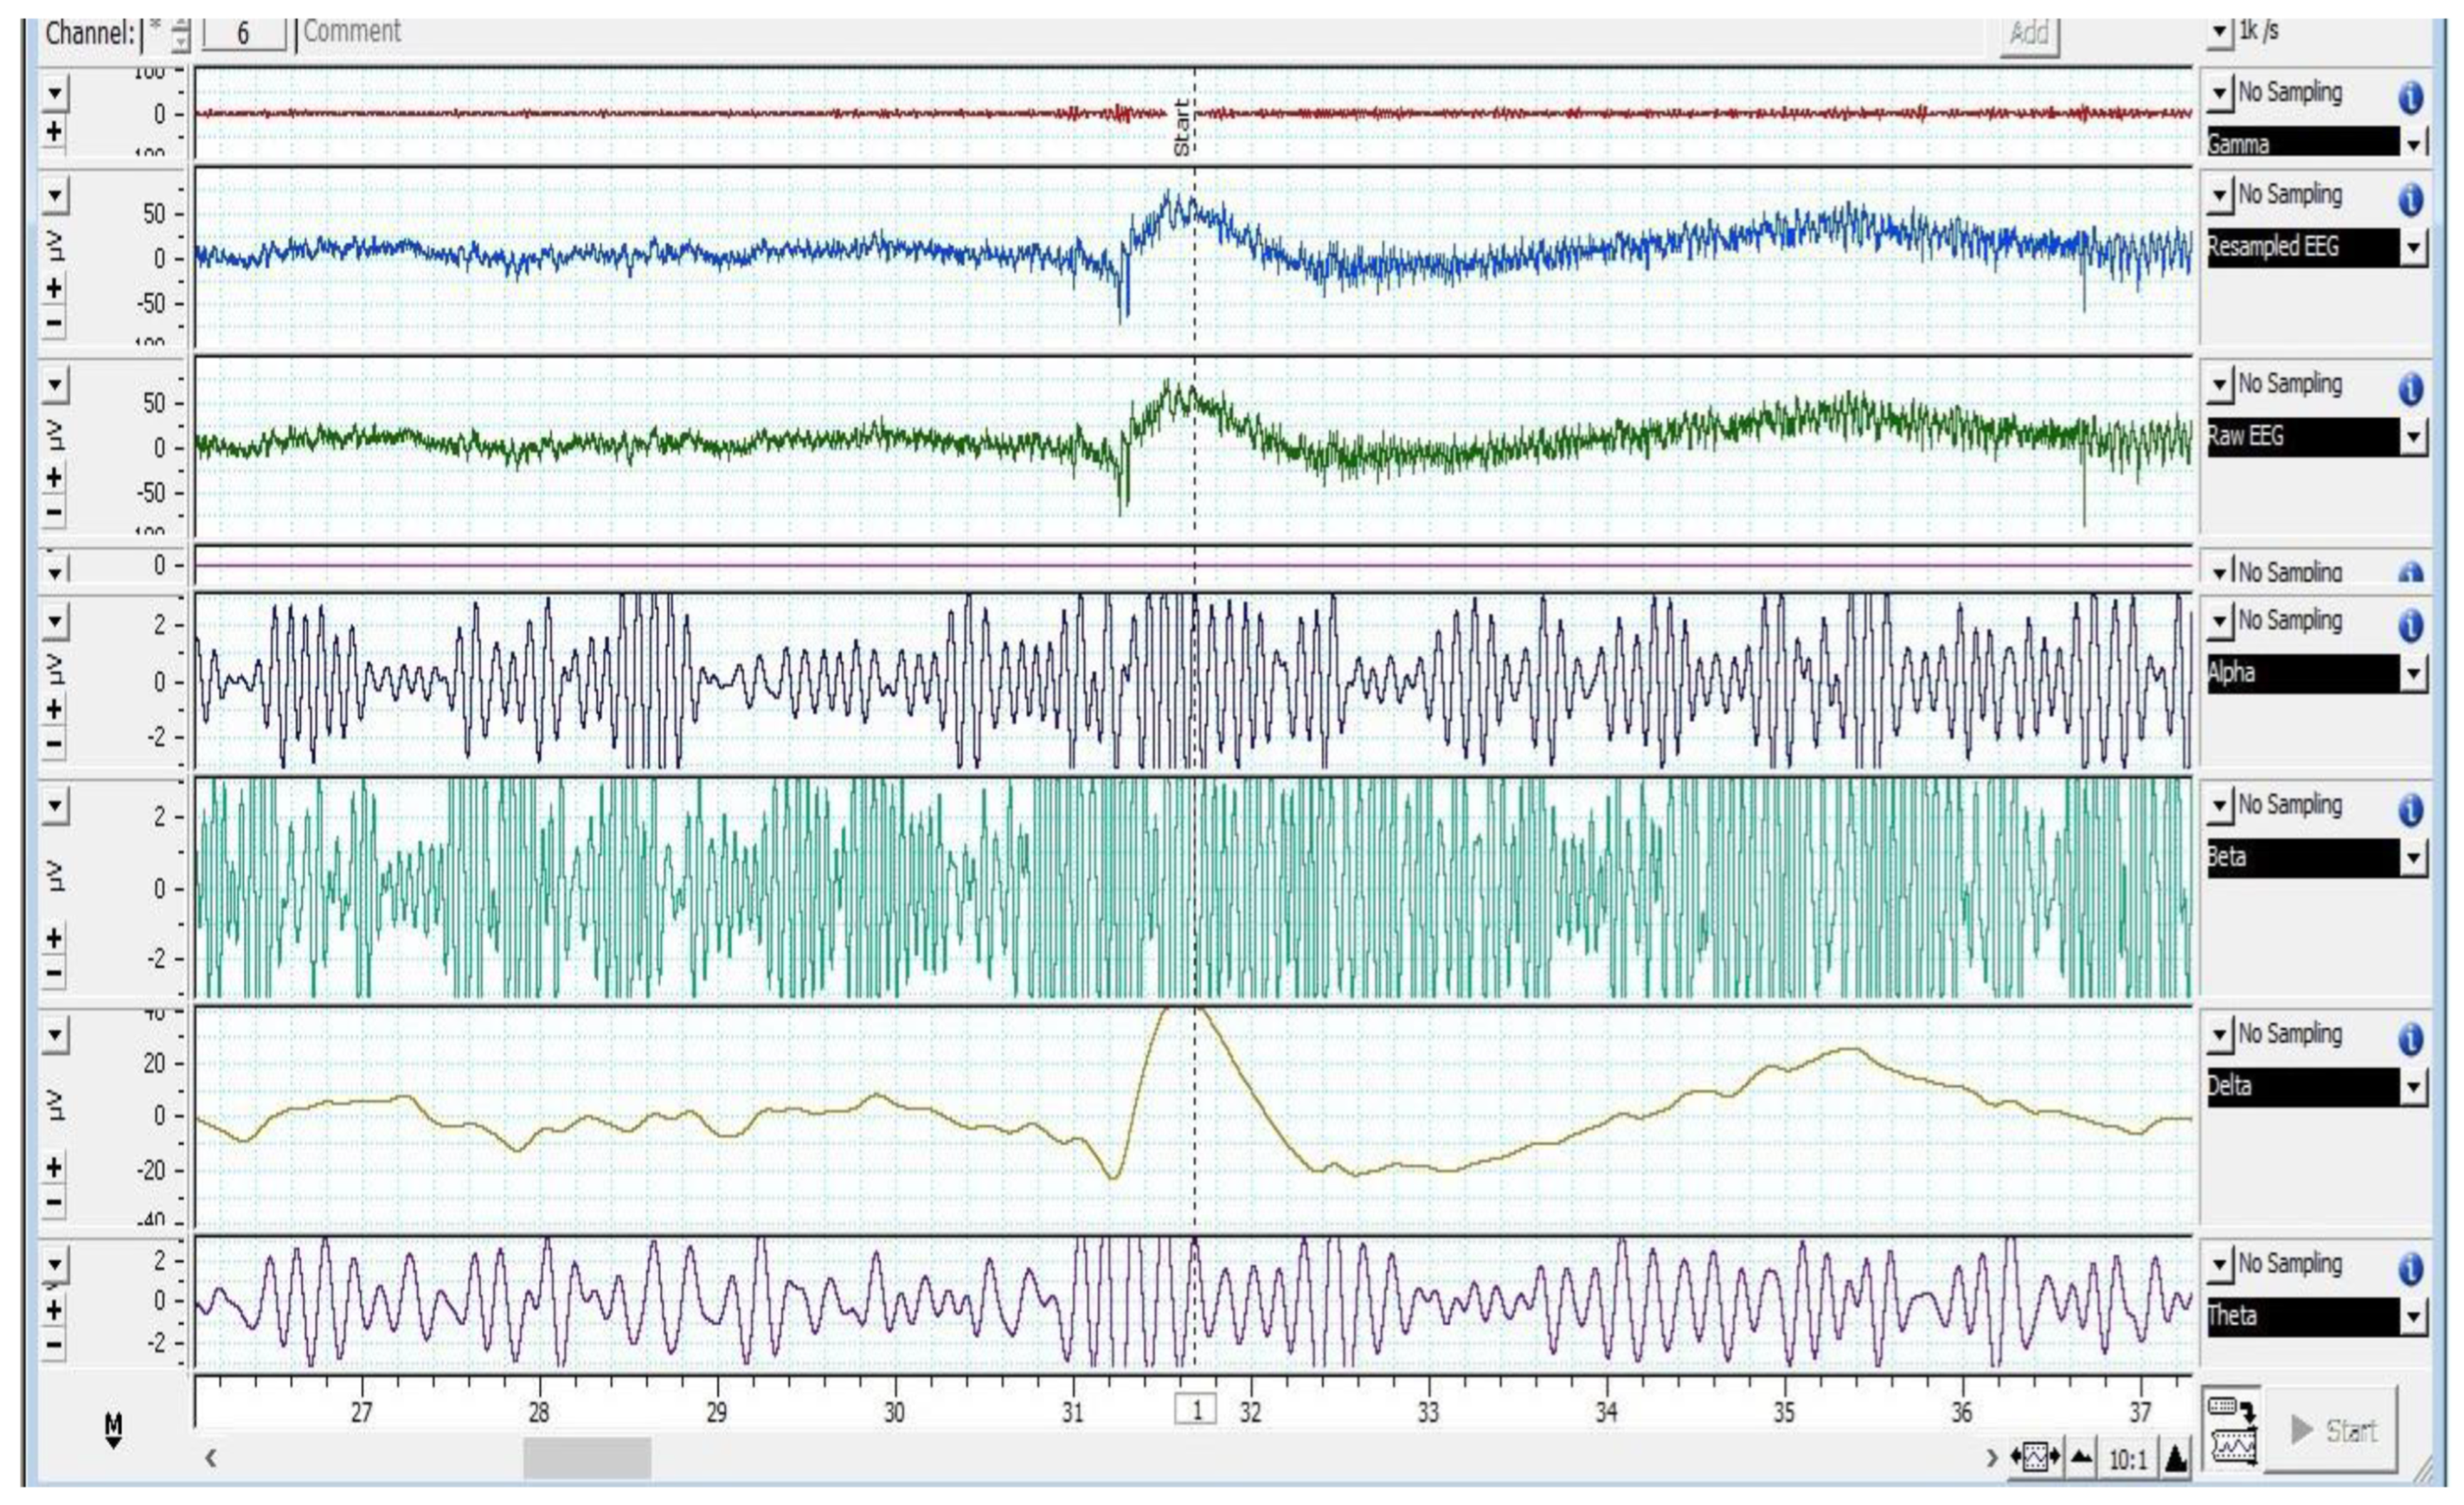Click the 10:1 compression ratio button

point(2128,1460)
